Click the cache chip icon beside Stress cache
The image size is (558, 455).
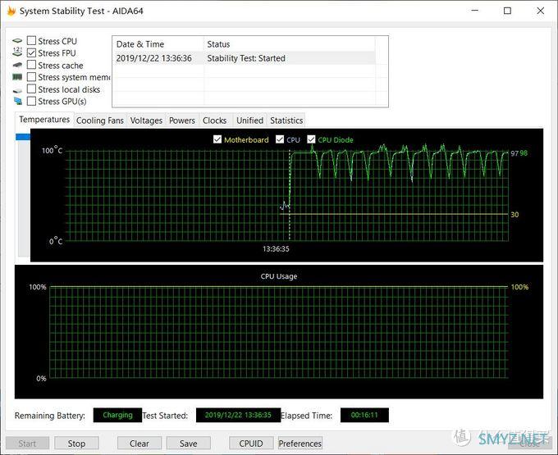[x=17, y=65]
